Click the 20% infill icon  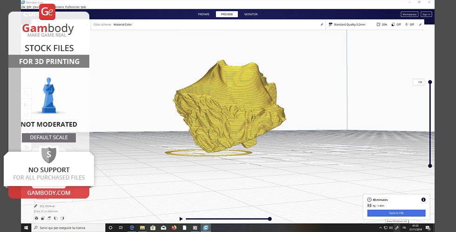pyautogui.click(x=378, y=25)
